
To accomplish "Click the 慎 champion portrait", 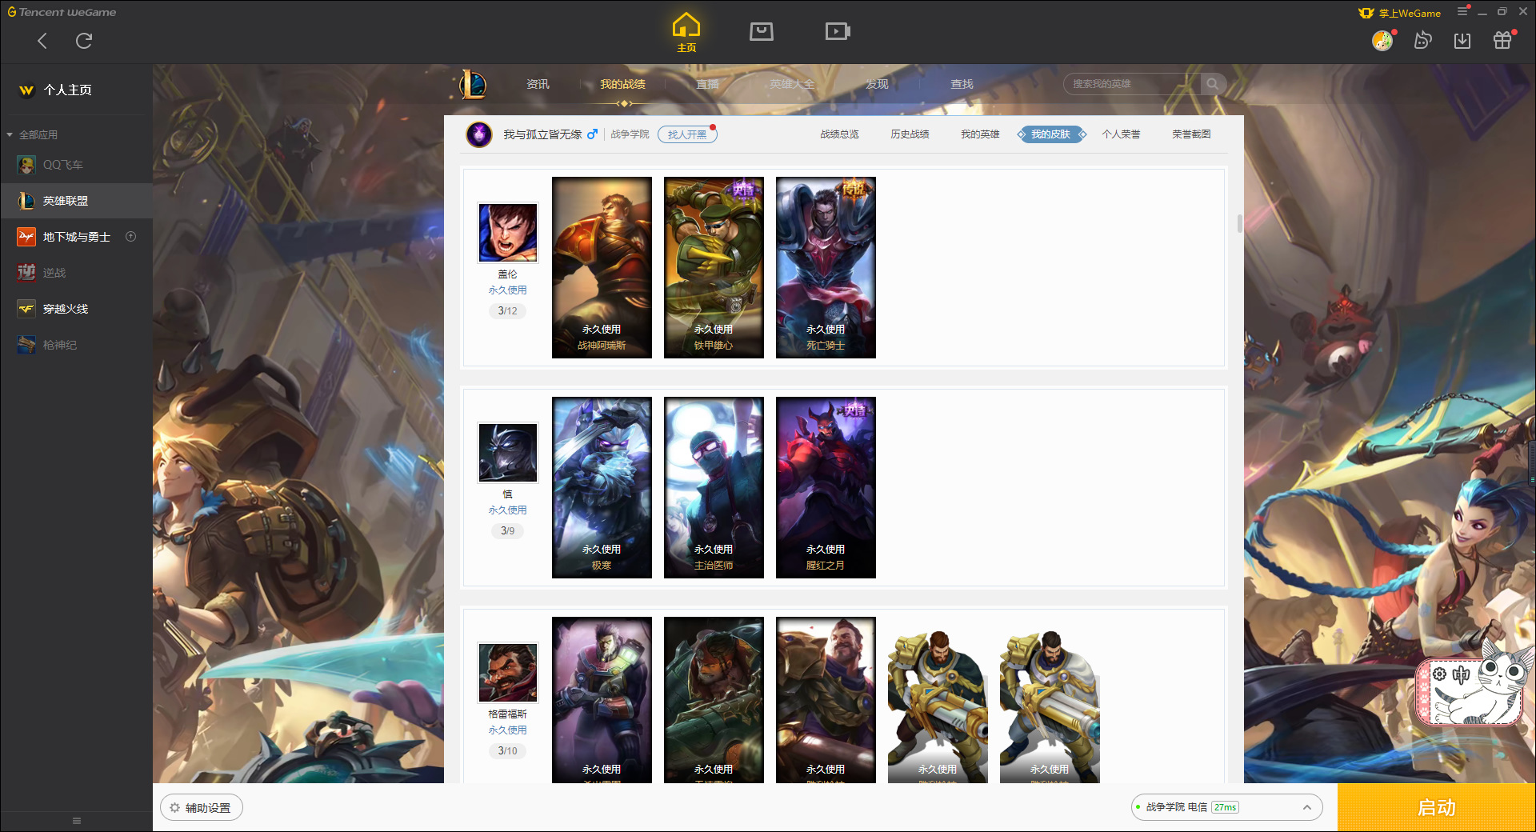I will tap(508, 453).
